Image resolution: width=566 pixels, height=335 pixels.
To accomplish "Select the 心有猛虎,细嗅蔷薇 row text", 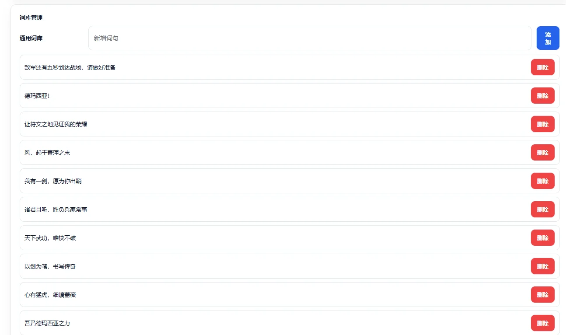I will click(x=50, y=295).
